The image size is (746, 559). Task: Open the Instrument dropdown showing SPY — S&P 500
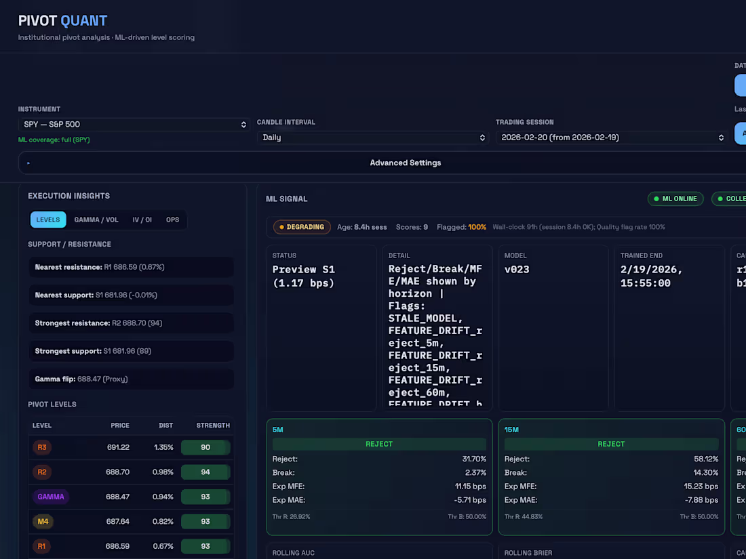[134, 124]
